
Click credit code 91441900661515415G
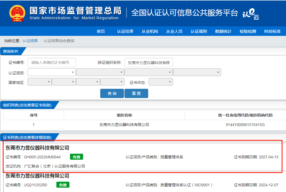tap(245, 125)
